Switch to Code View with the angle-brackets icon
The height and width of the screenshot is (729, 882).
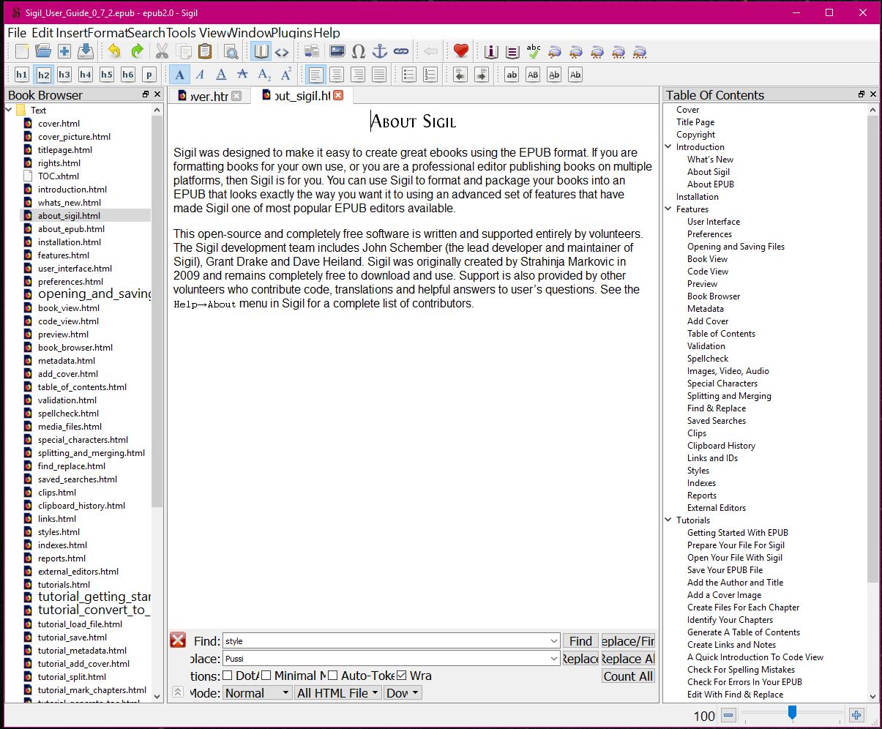click(x=282, y=51)
